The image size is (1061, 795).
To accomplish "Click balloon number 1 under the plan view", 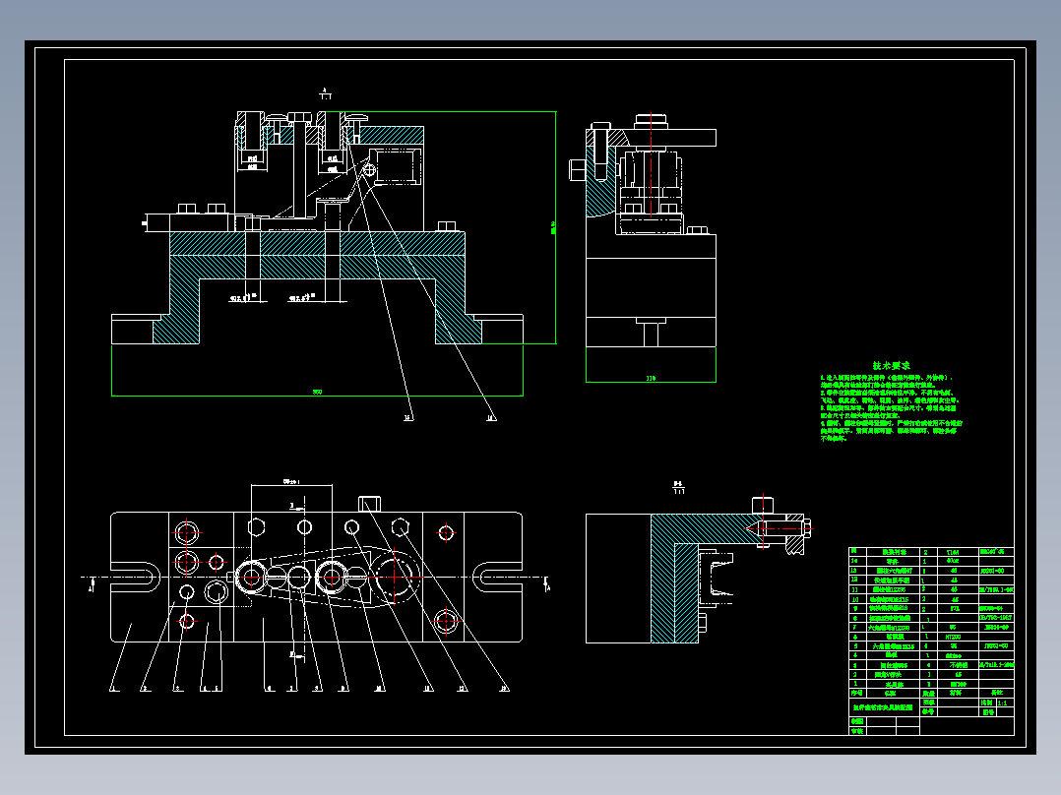I will pyautogui.click(x=114, y=689).
